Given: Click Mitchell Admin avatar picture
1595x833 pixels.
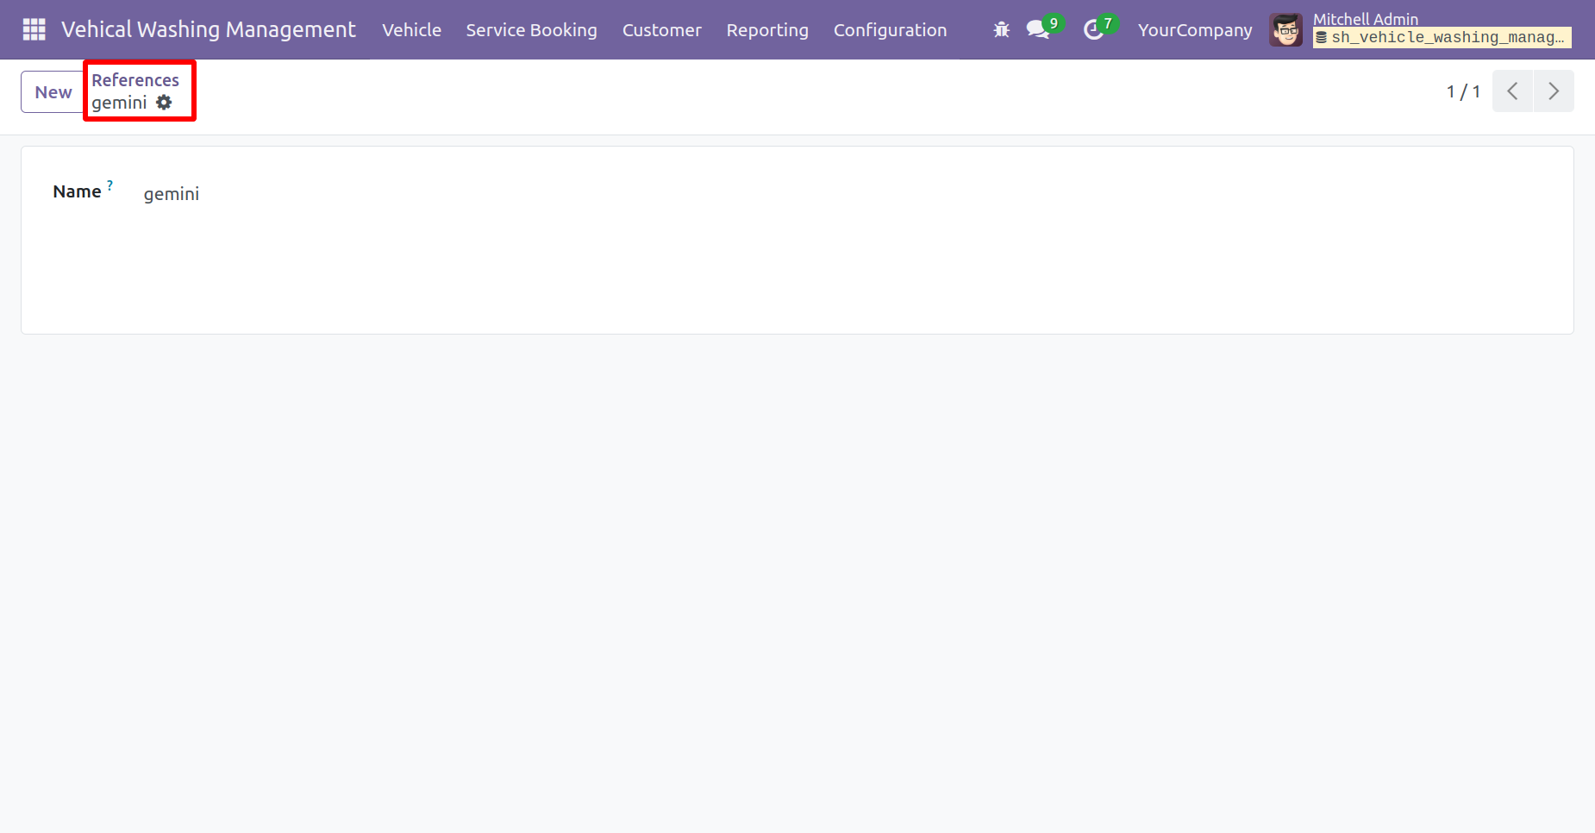Looking at the screenshot, I should click(1285, 29).
